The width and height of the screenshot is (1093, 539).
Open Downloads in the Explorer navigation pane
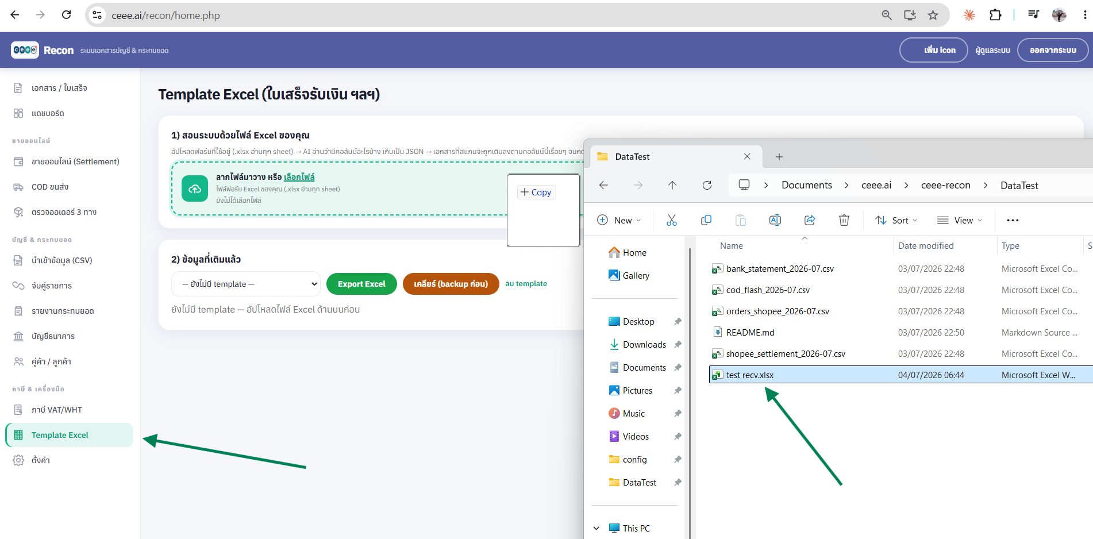tap(644, 344)
